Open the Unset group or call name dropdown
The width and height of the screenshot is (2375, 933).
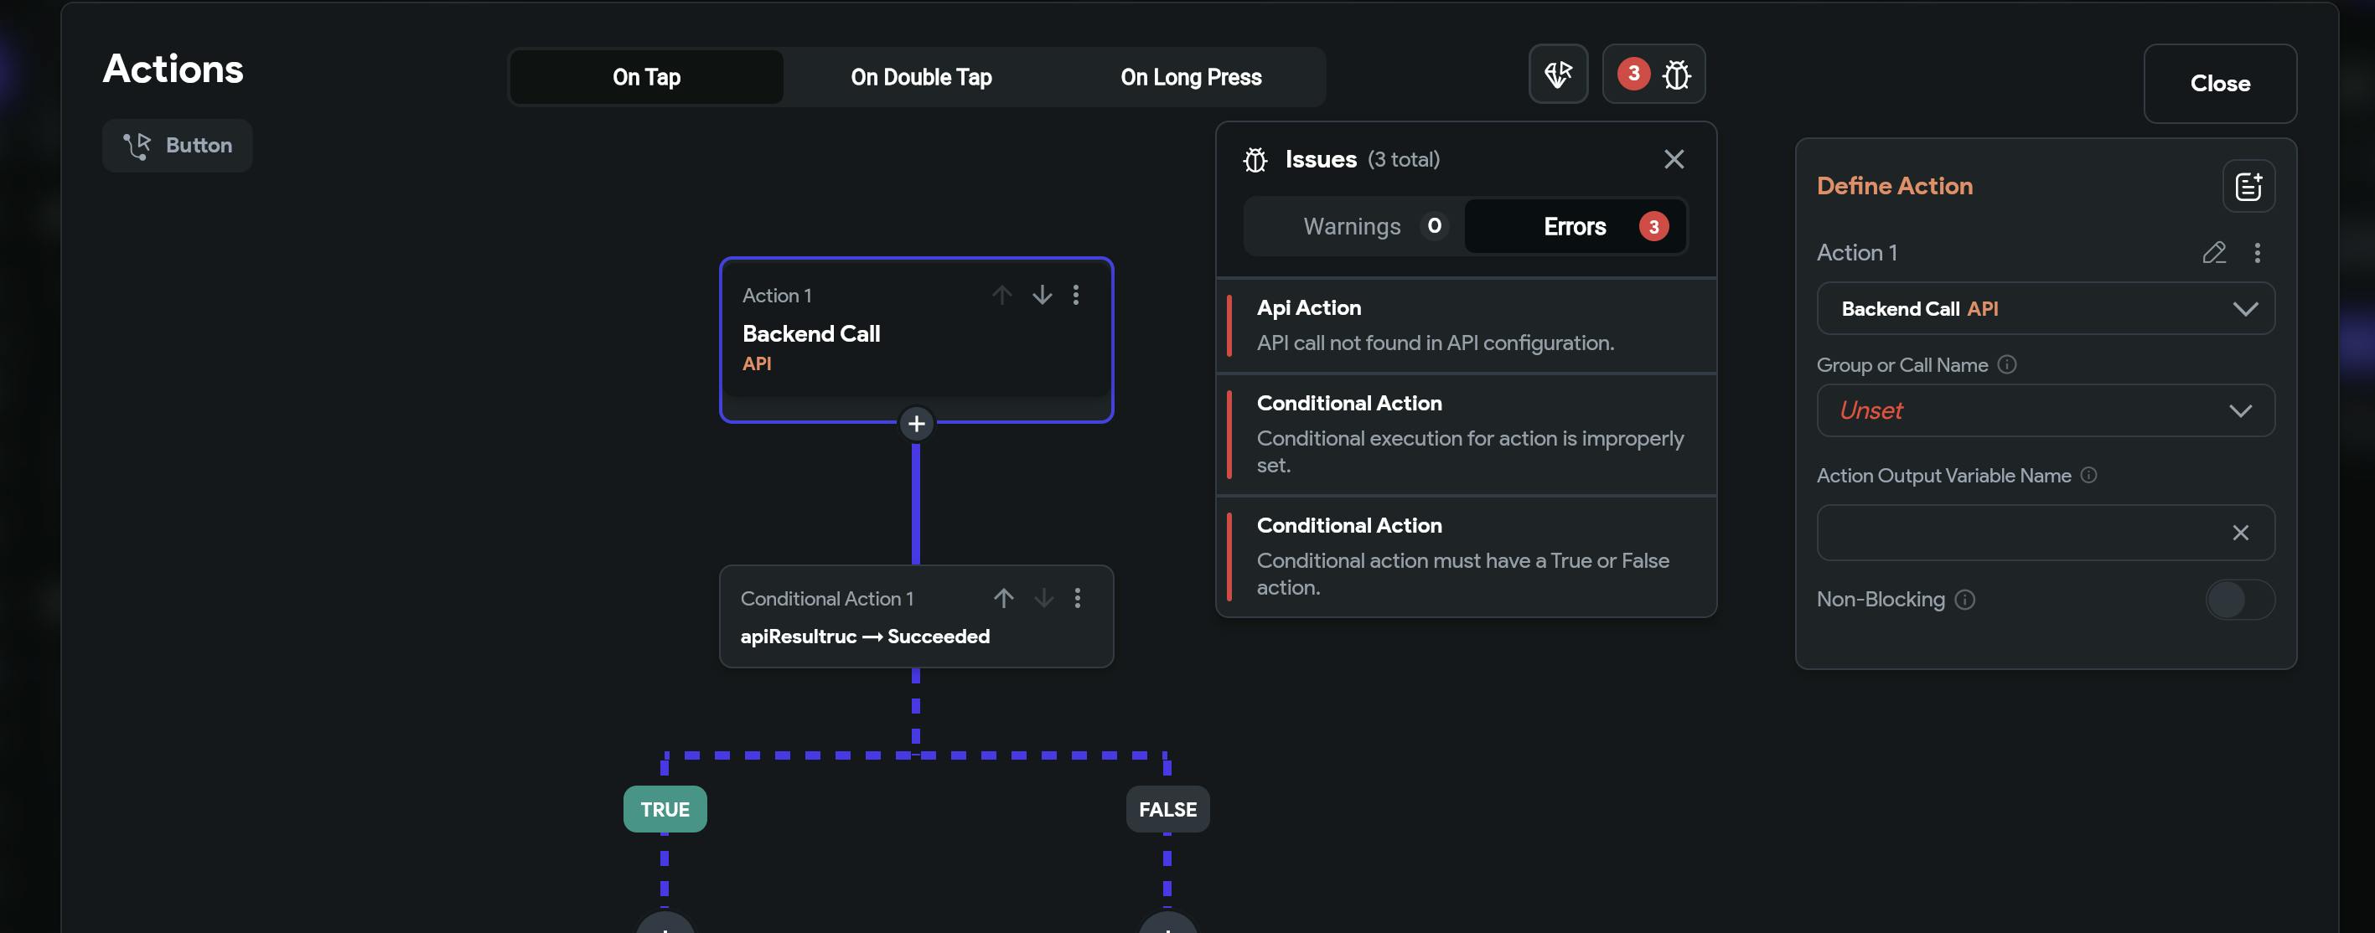point(2045,410)
